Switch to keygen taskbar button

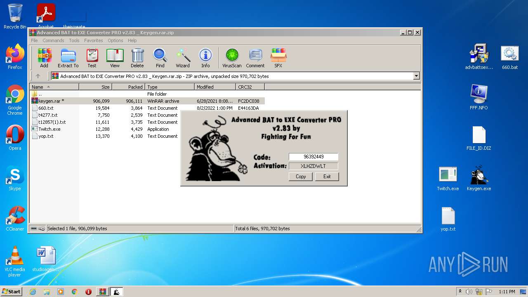click(x=117, y=292)
